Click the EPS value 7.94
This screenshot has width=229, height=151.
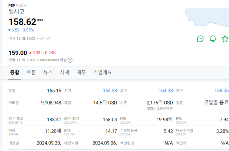224,120
